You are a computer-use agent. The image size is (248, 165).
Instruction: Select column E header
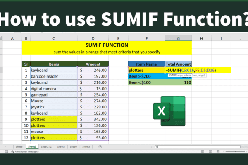118,38
